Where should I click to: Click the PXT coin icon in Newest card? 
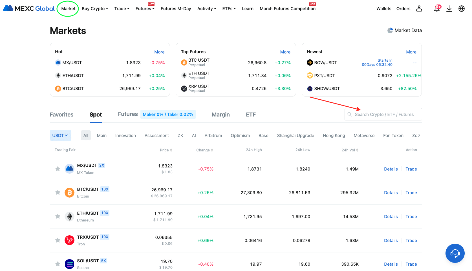[310, 75]
